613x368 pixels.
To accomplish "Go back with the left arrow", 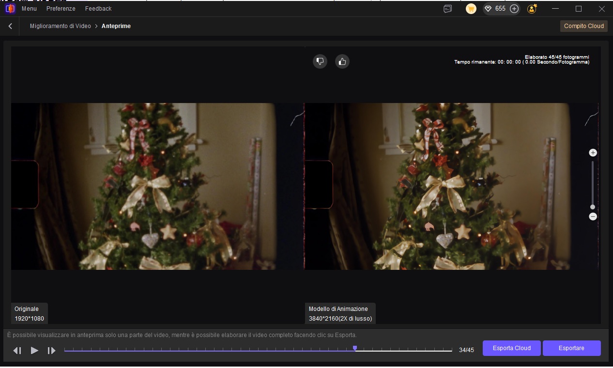I will [x=10, y=26].
